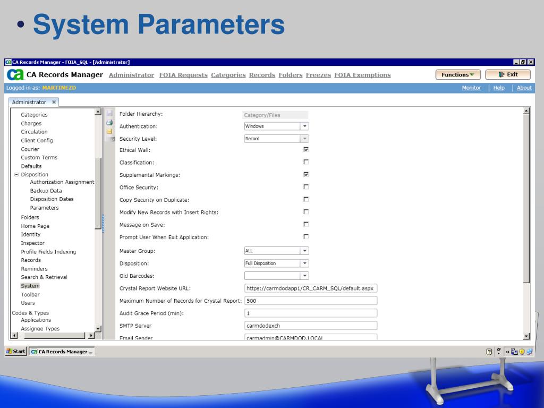Screen dimensions: 544x408
Task: Check Modify New Records with Insert Rights
Action: click(306, 212)
